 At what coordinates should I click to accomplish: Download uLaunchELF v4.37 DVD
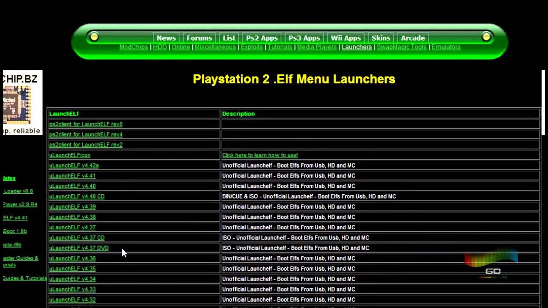(79, 248)
